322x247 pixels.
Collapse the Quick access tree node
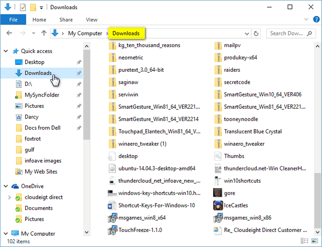pyautogui.click(x=6, y=51)
